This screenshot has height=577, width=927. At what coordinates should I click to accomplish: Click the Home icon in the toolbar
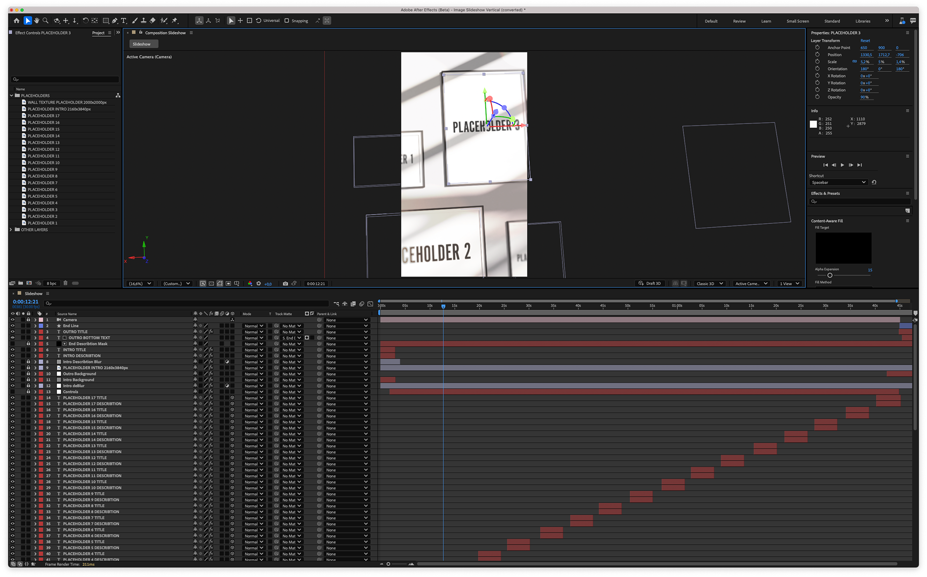click(17, 21)
